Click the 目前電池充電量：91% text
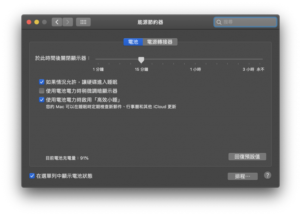The width and height of the screenshot is (301, 216). click(67, 158)
